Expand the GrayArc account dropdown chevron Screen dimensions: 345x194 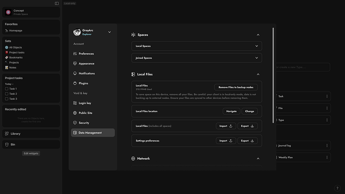[109, 32]
